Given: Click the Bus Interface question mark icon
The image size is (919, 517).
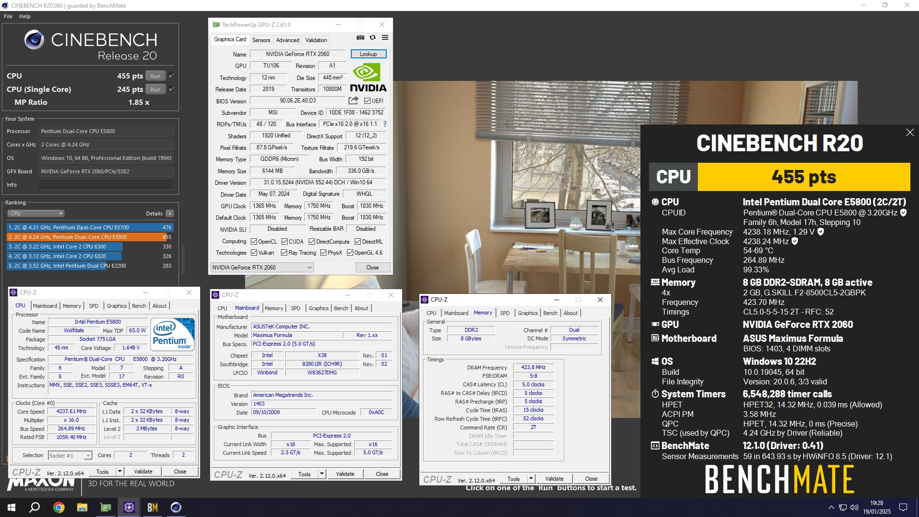Looking at the screenshot, I should tap(385, 124).
